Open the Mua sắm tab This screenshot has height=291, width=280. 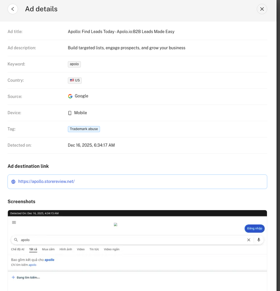(48, 249)
